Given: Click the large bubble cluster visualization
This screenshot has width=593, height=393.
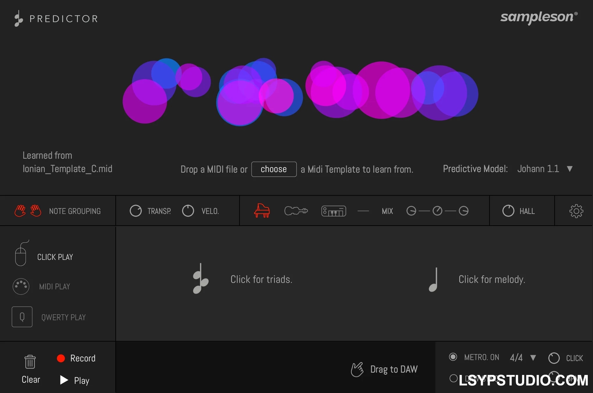Looking at the screenshot, I should (300, 92).
